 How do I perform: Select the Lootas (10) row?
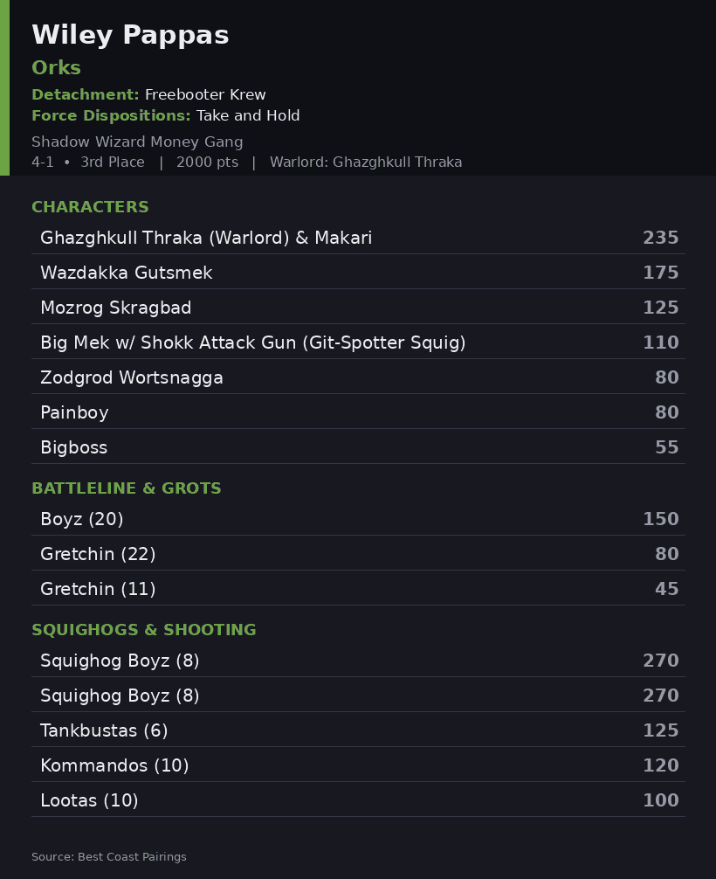[358, 800]
